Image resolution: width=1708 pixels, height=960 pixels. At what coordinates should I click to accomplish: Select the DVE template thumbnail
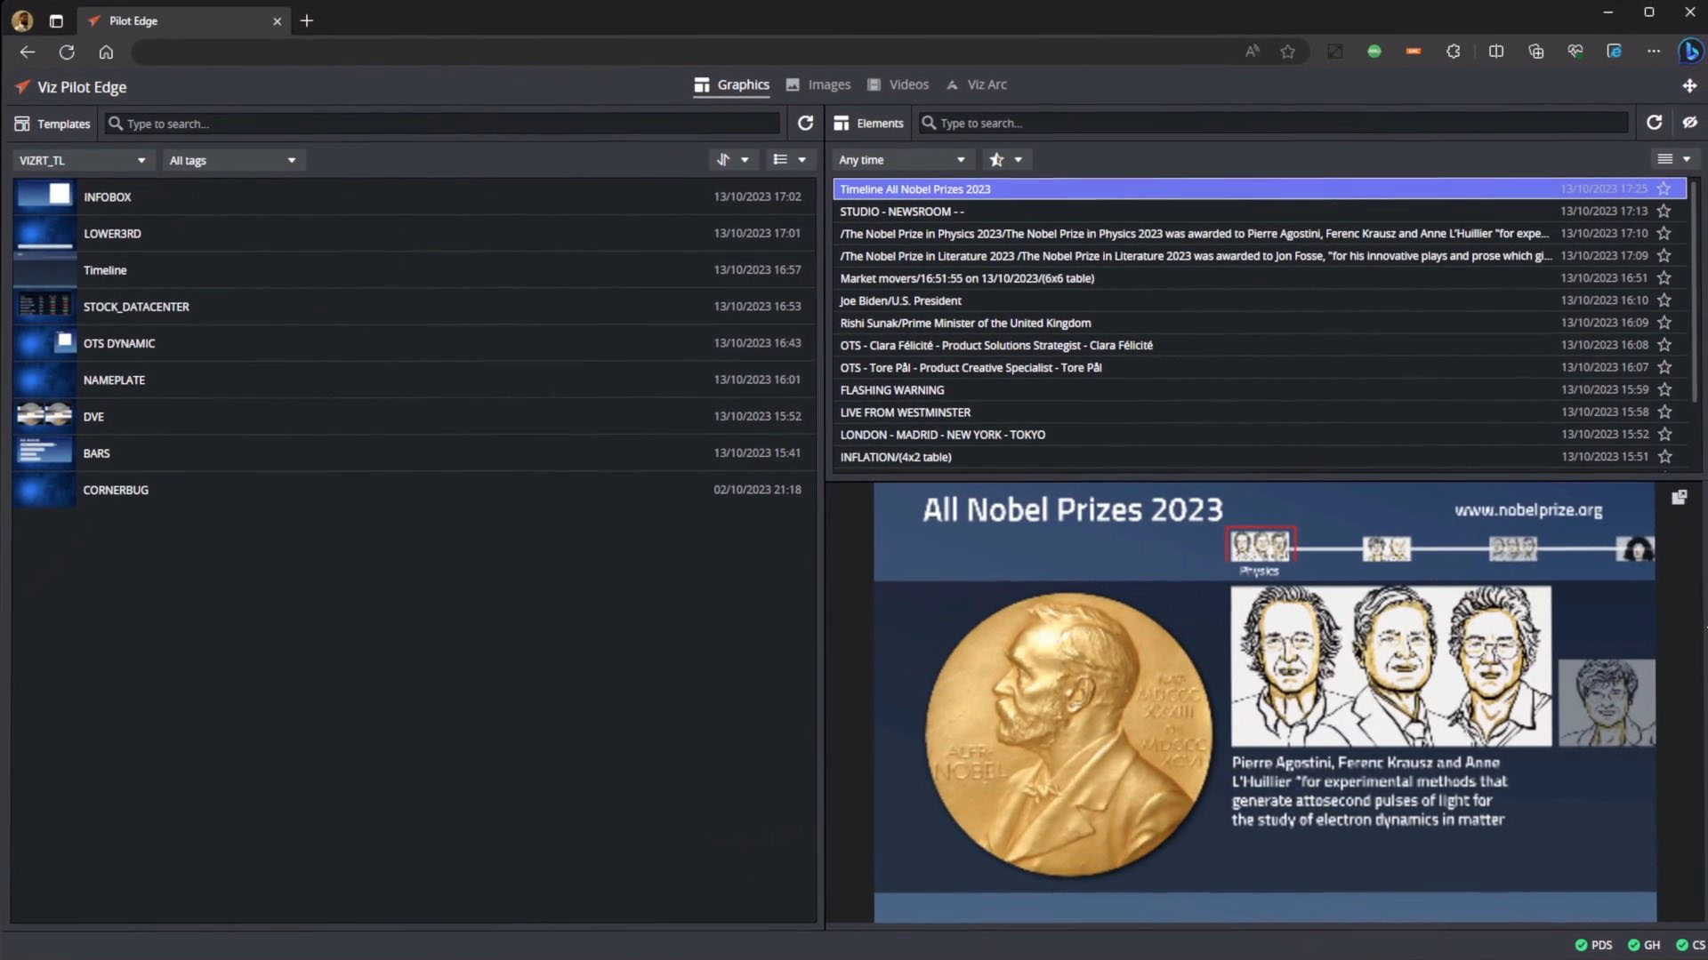pos(44,415)
